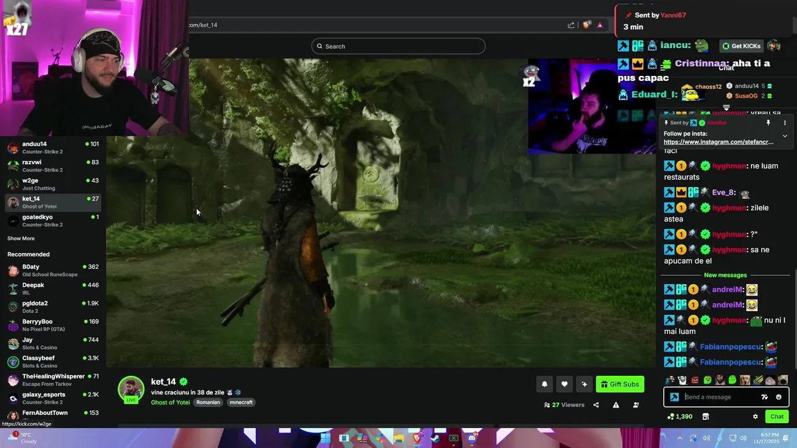The width and height of the screenshot is (797, 448).
Task: Open the channel shop icon
Action: tap(705, 417)
